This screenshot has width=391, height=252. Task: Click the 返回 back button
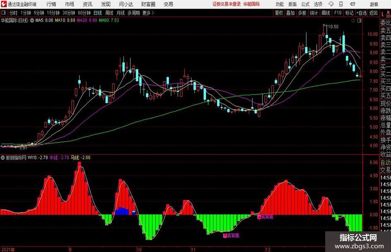coord(373,13)
